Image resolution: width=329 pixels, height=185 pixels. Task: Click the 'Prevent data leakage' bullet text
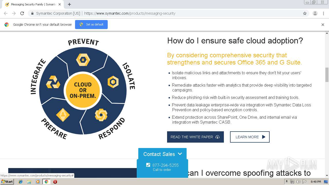pos(241,107)
